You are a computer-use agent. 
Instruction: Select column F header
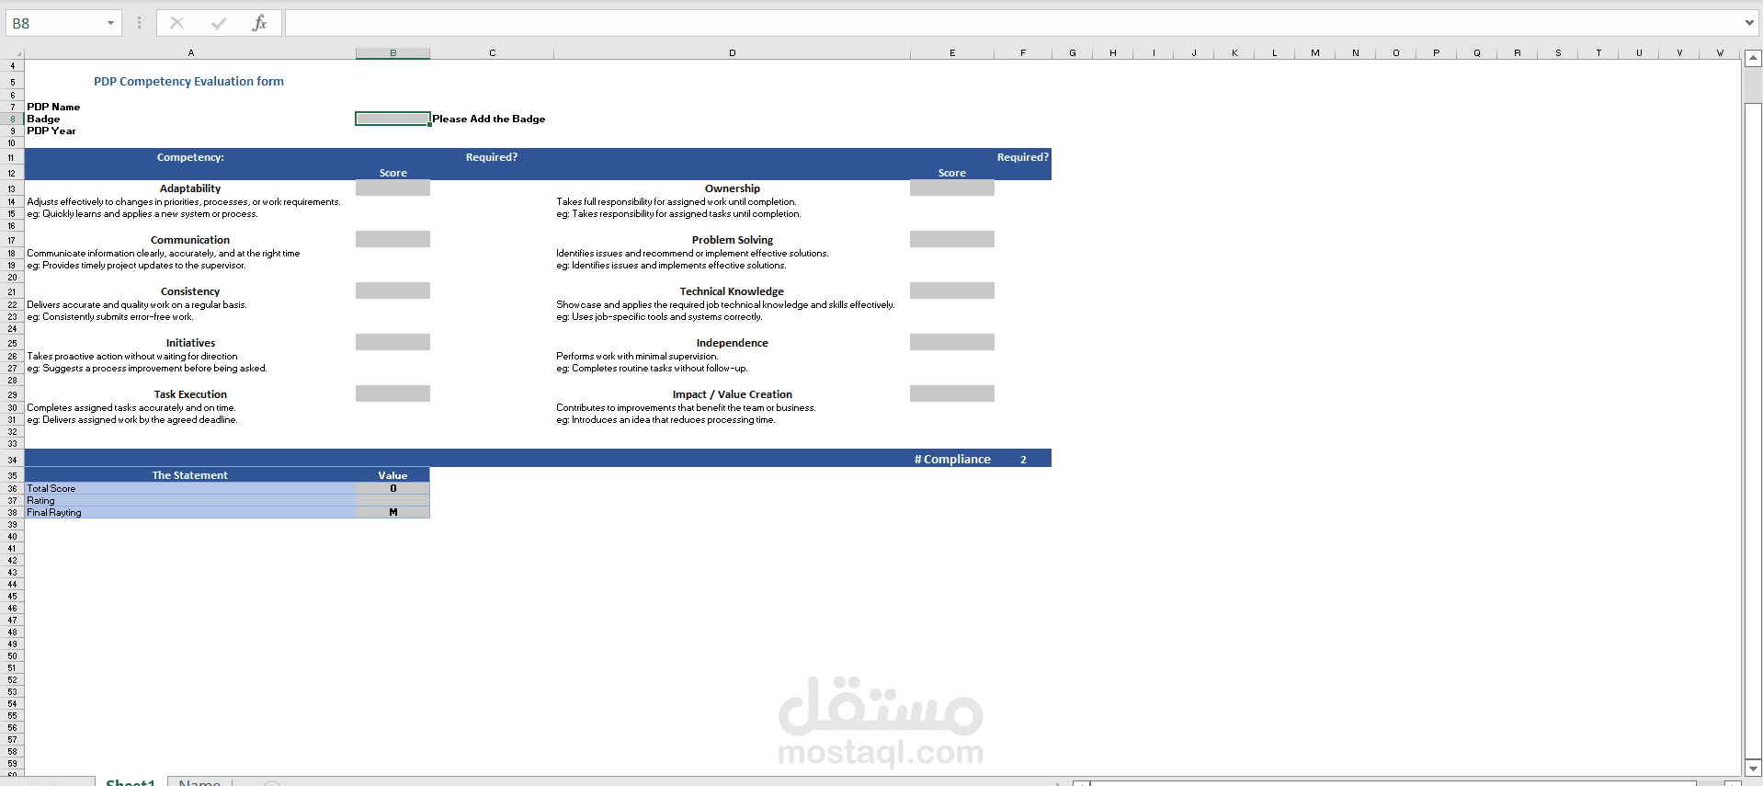pyautogui.click(x=1023, y=53)
